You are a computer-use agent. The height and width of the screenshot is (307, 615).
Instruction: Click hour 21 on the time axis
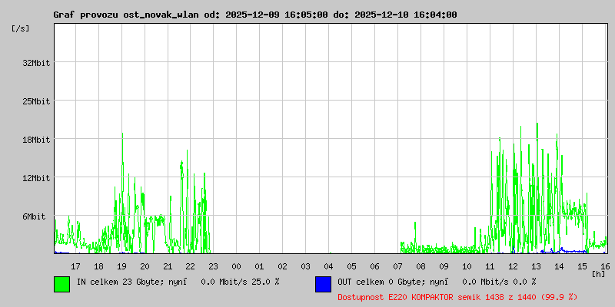point(168,266)
